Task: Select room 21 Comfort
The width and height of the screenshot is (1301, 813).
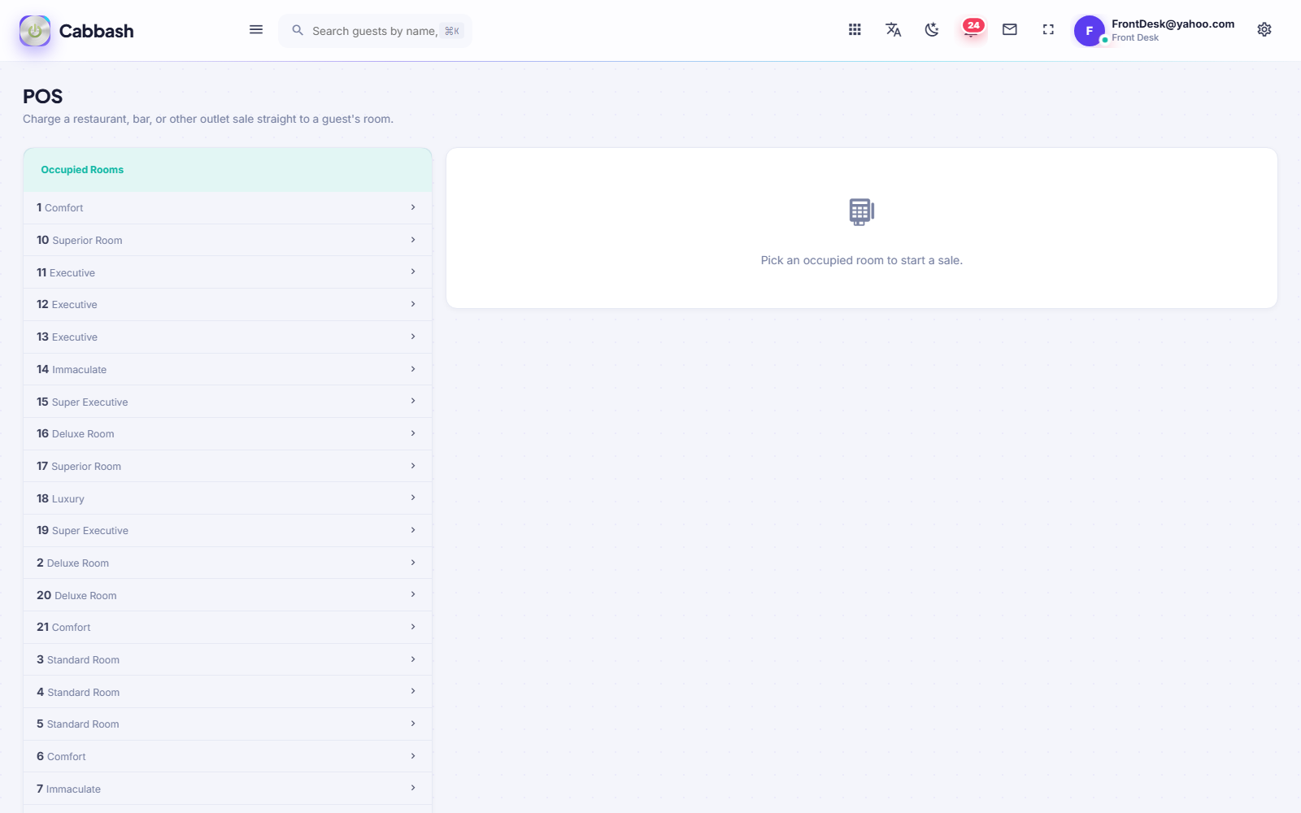Action: click(228, 627)
